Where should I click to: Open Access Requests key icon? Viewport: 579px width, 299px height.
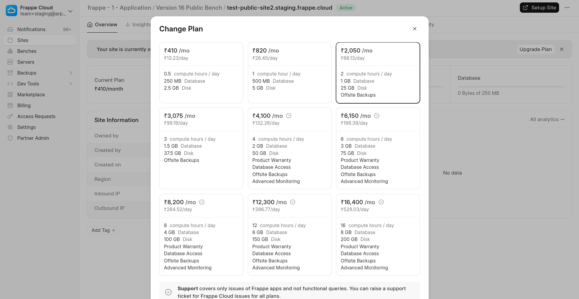pyautogui.click(x=10, y=116)
